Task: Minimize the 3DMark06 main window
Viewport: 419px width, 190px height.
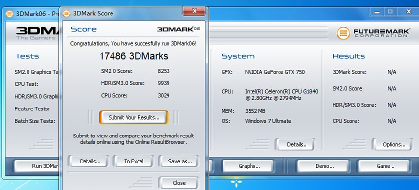Action: [x=377, y=12]
